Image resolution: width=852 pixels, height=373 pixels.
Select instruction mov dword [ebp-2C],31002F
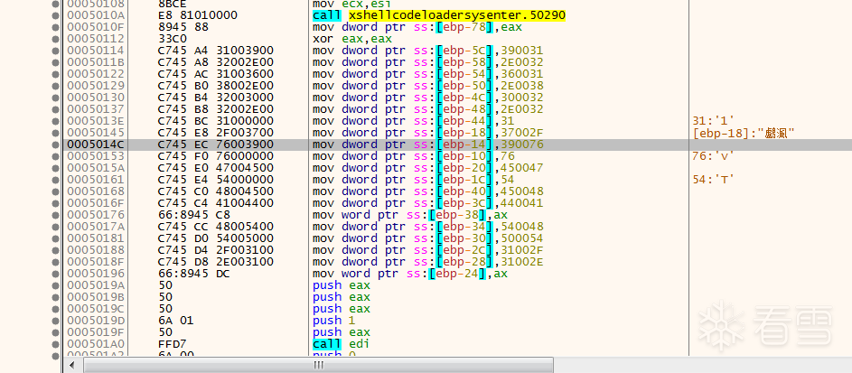[428, 250]
